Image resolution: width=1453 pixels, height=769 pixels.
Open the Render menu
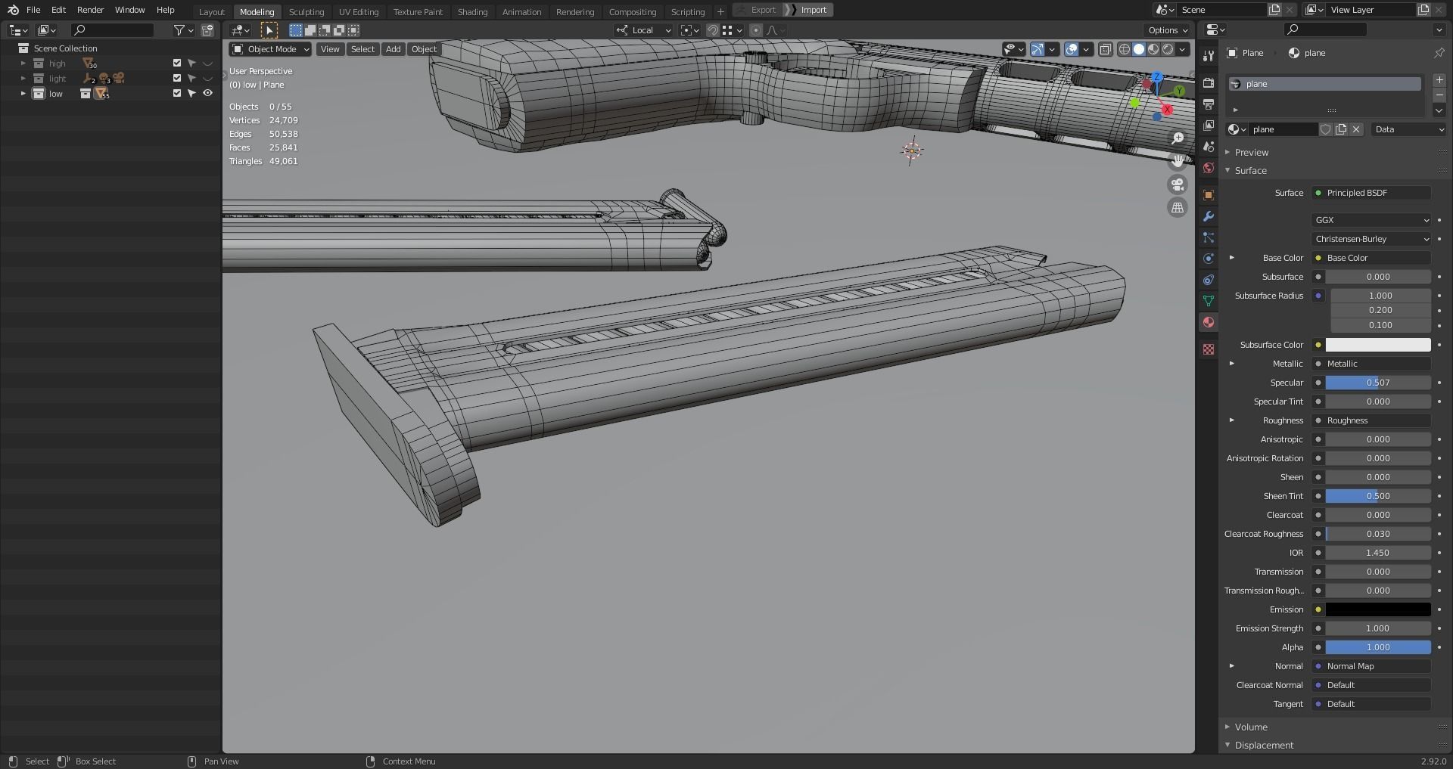pos(90,10)
